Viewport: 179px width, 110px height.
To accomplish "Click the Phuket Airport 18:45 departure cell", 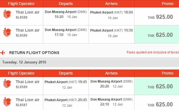I will [66, 86].
